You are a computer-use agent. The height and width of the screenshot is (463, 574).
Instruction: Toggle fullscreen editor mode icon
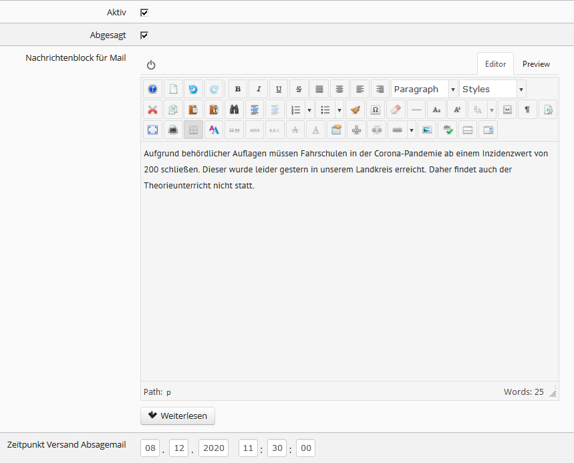152,130
